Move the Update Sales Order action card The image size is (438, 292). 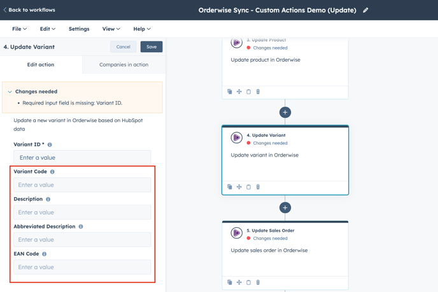[x=239, y=282]
